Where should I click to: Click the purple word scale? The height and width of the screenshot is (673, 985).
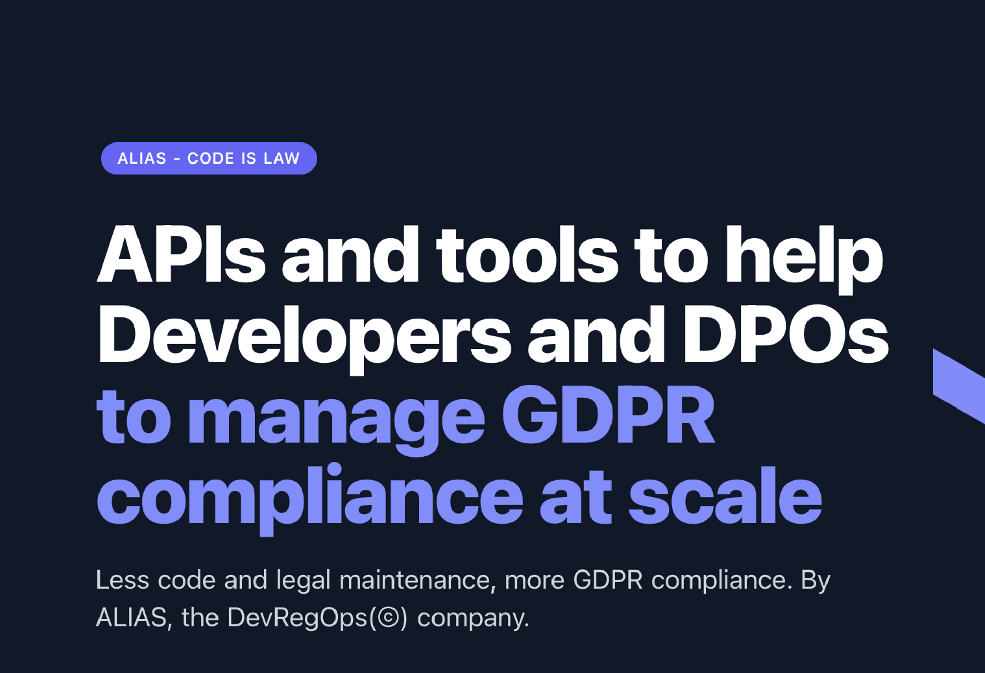(725, 496)
